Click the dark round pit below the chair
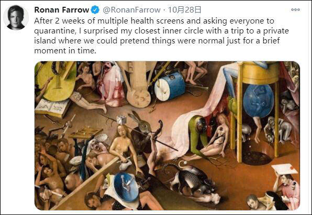The width and height of the screenshot is (312, 215). tap(257, 158)
